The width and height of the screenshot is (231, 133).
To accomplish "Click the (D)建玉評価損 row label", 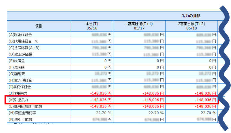I will pos(20,54).
